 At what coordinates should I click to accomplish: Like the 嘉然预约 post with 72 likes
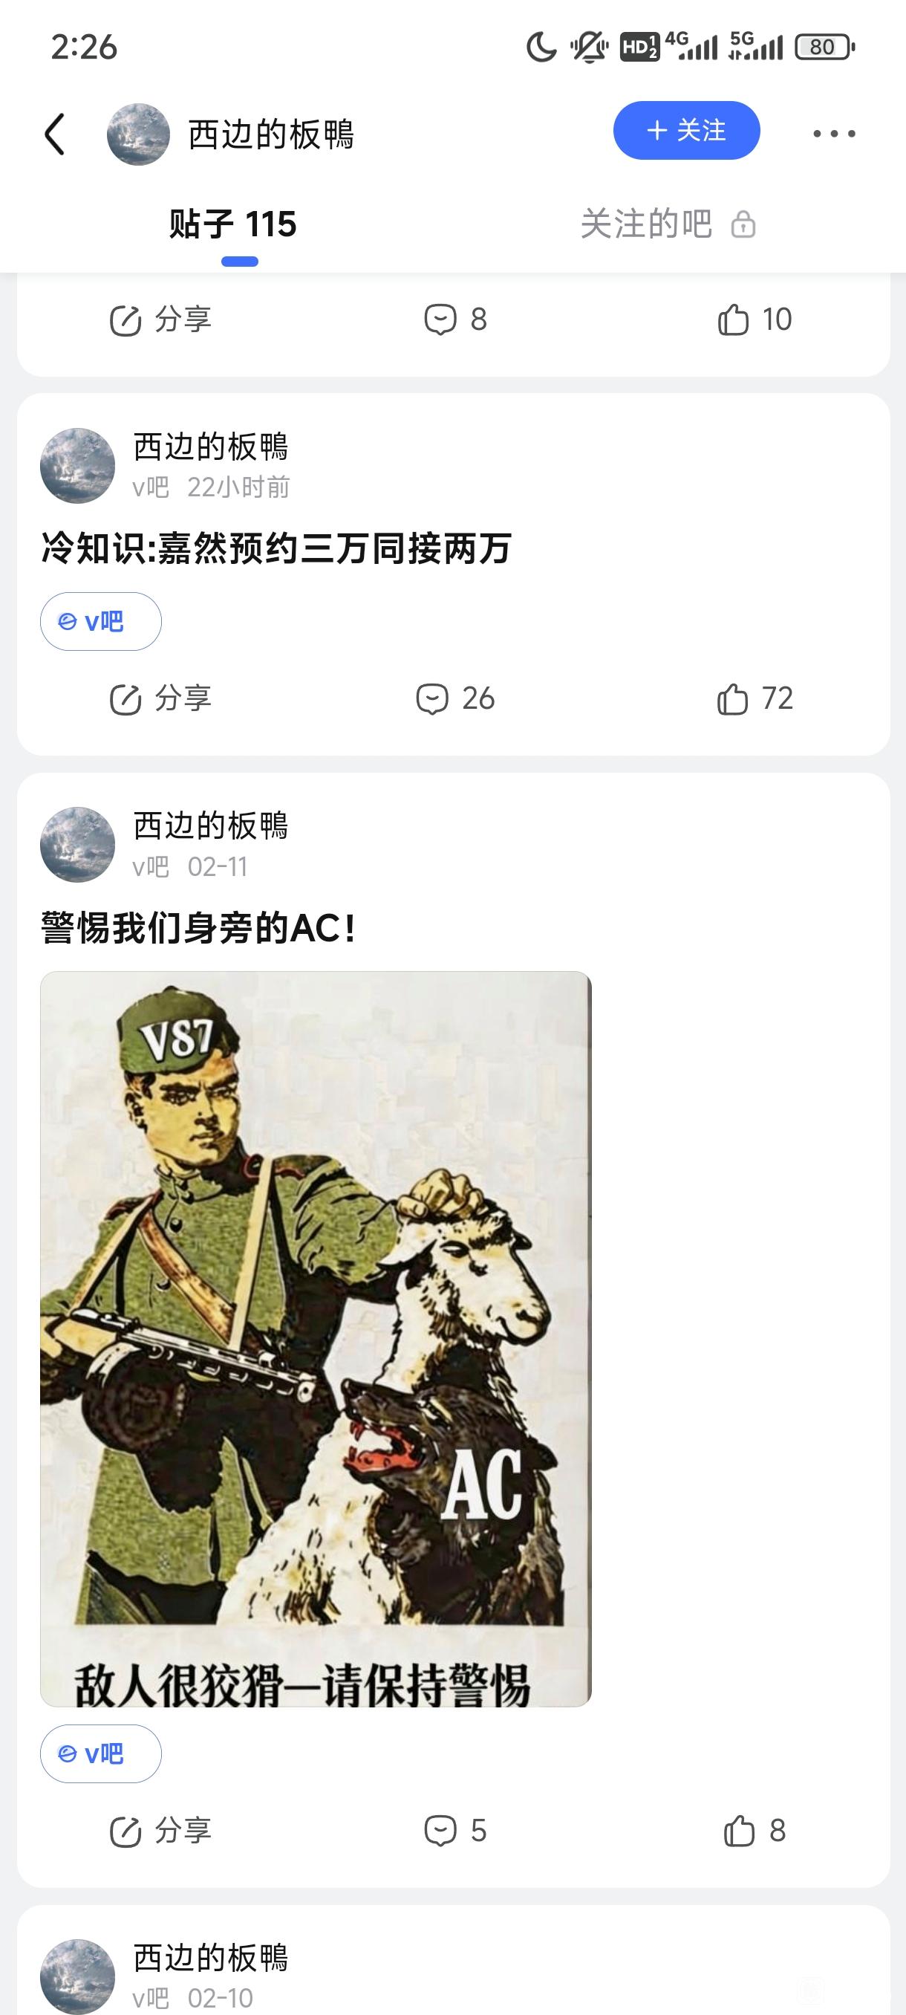pos(755,698)
